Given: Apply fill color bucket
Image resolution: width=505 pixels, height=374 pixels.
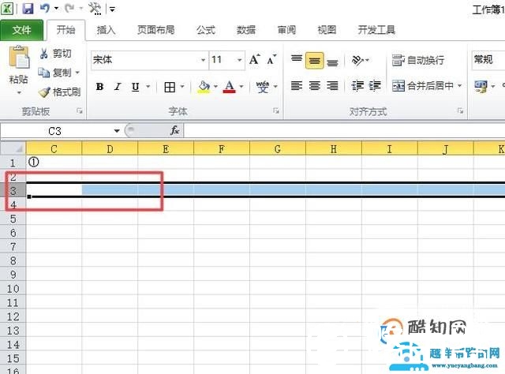Looking at the screenshot, I should click(x=204, y=87).
